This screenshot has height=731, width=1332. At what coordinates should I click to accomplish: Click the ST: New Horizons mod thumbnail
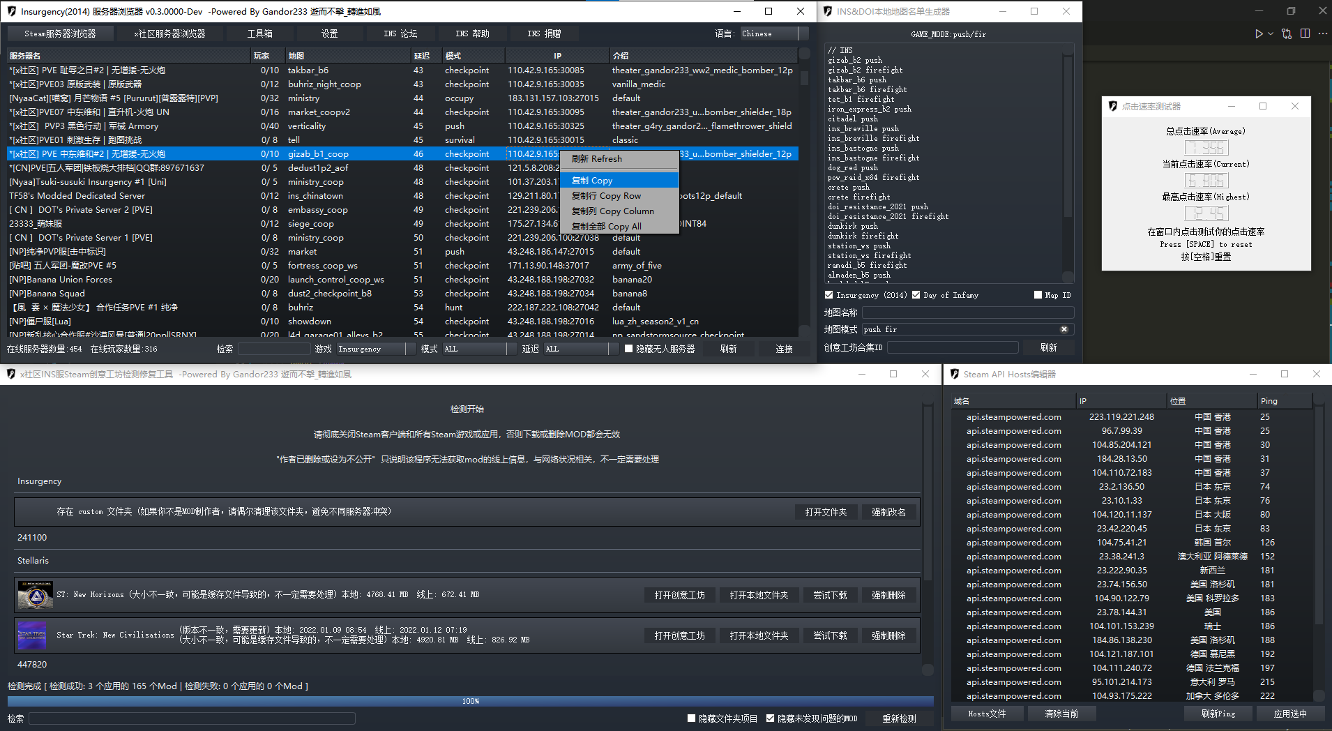(35, 595)
